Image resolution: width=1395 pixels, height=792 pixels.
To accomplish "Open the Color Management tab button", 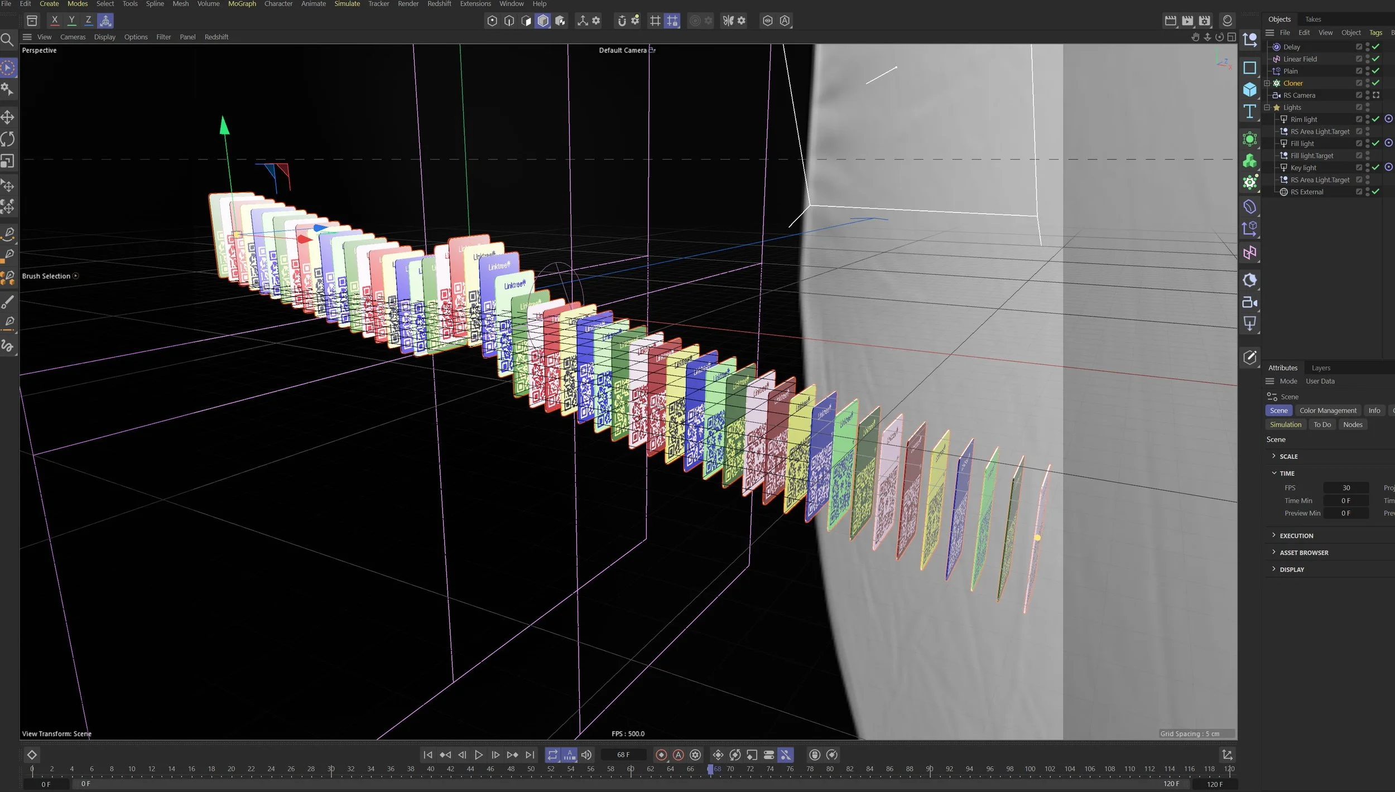I will coord(1327,411).
